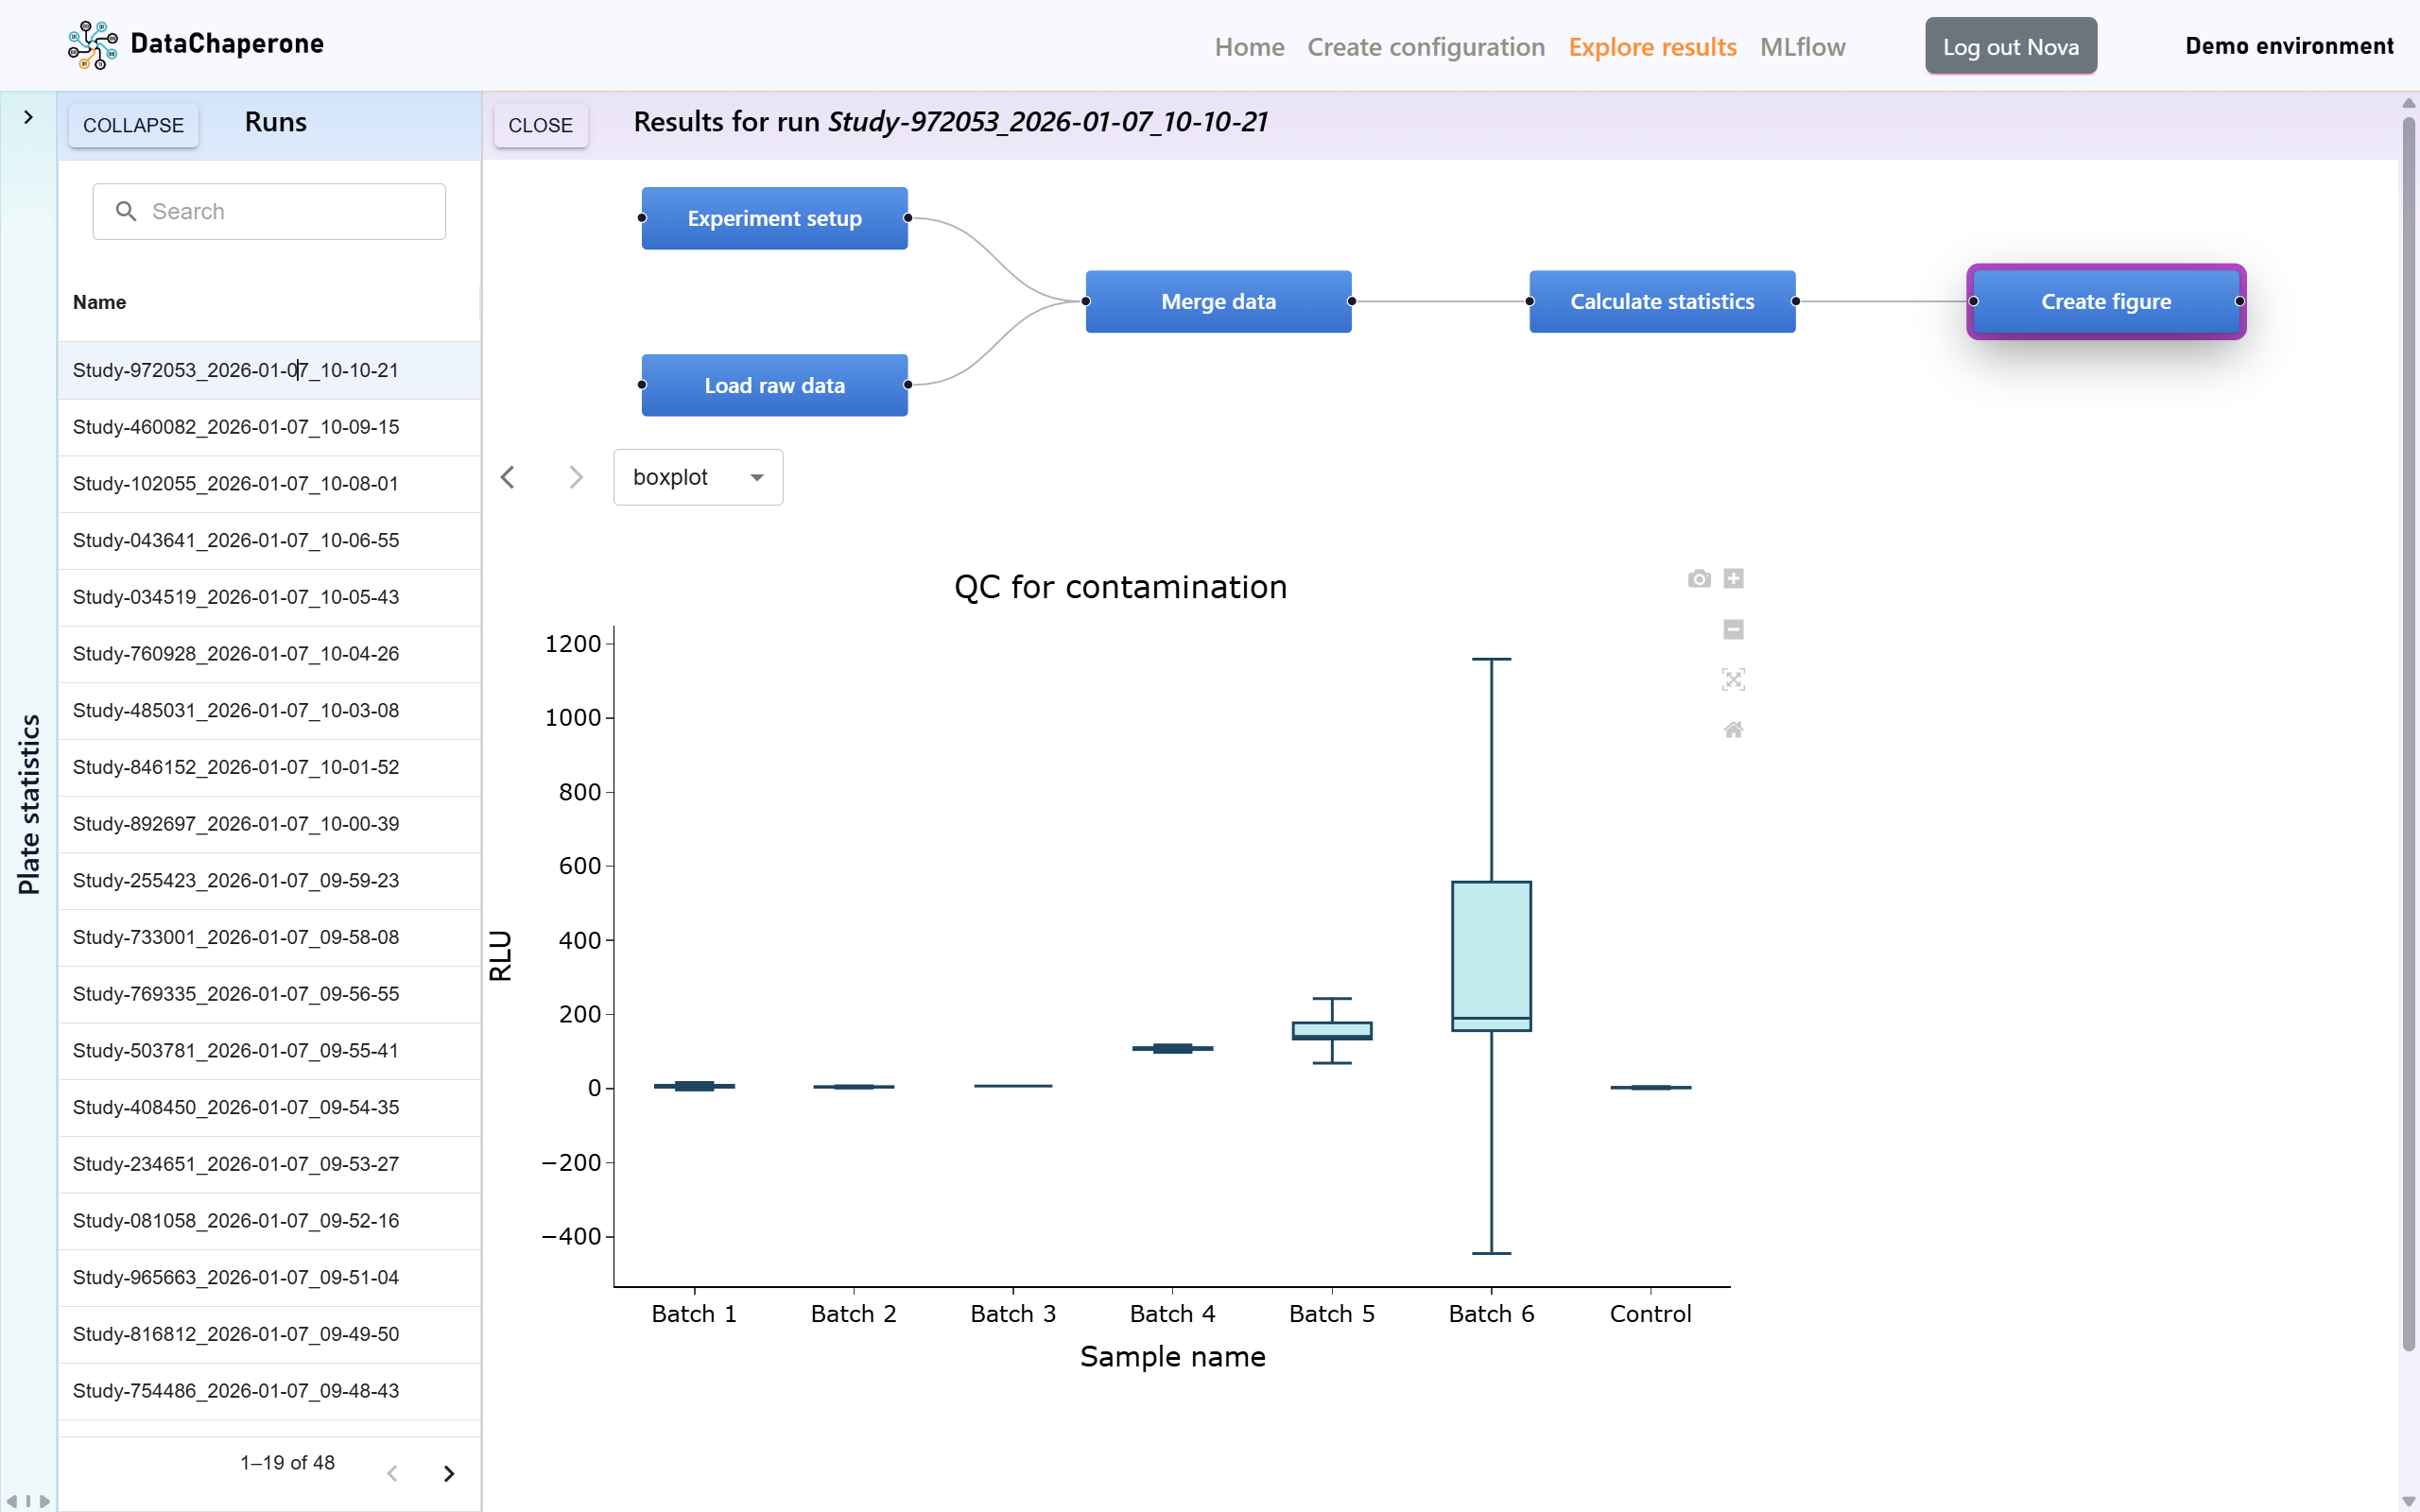This screenshot has height=1512, width=2420.
Task: Click the plot zoom out minus icon
Action: point(1733,629)
